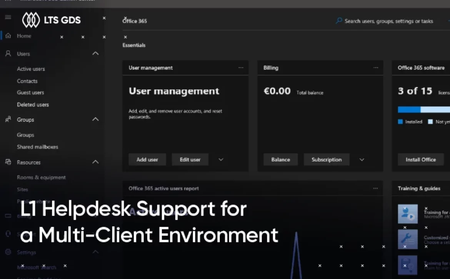
Task: Click the Install Office button
Action: coord(420,160)
